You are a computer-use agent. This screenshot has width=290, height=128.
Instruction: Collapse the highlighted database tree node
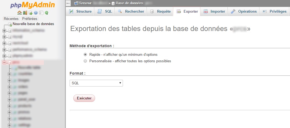pyautogui.click(x=4, y=63)
